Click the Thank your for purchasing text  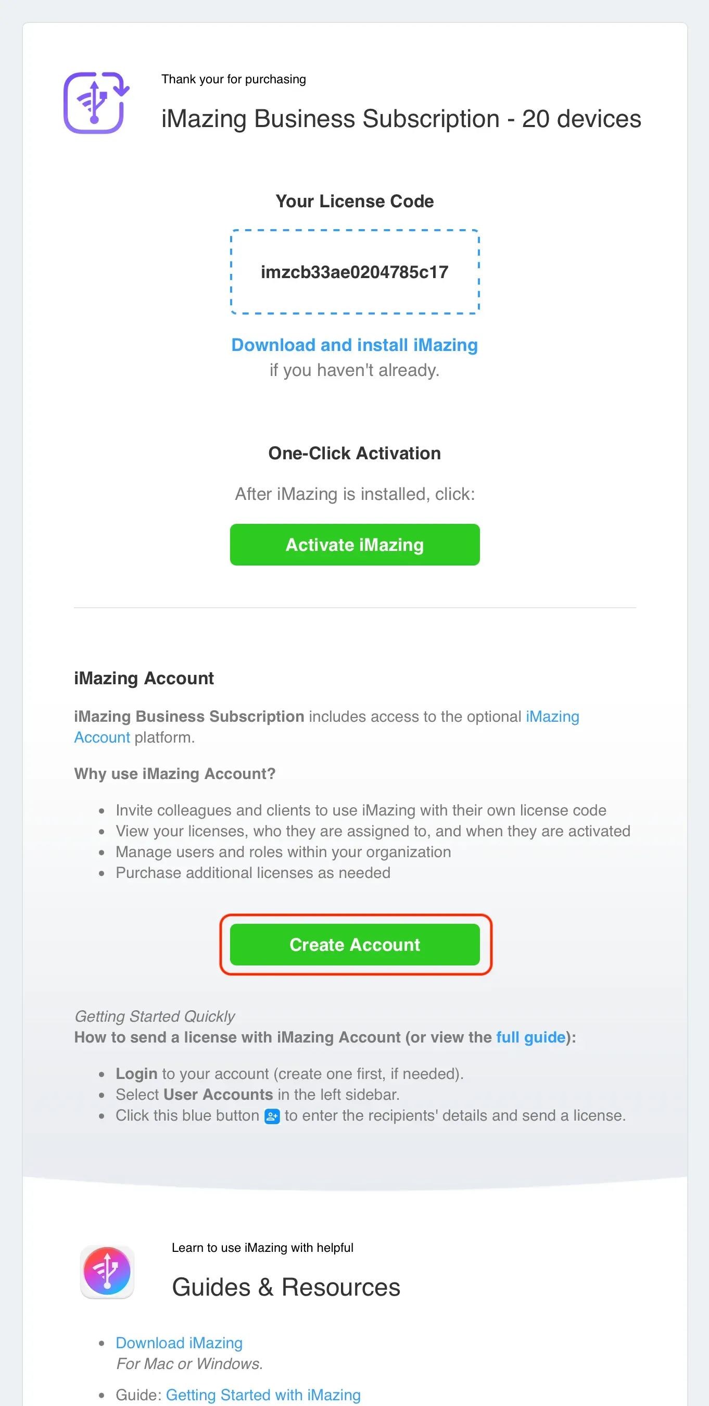click(234, 79)
